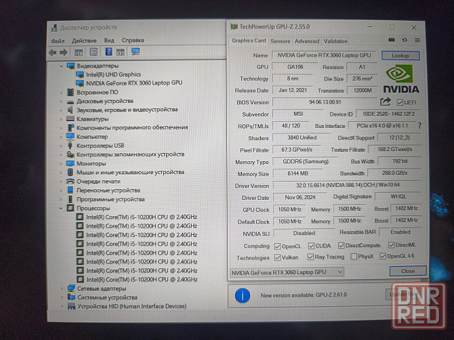Click the NVIDIA logo in GPU-Z
The image size is (454, 340).
coord(401,79)
